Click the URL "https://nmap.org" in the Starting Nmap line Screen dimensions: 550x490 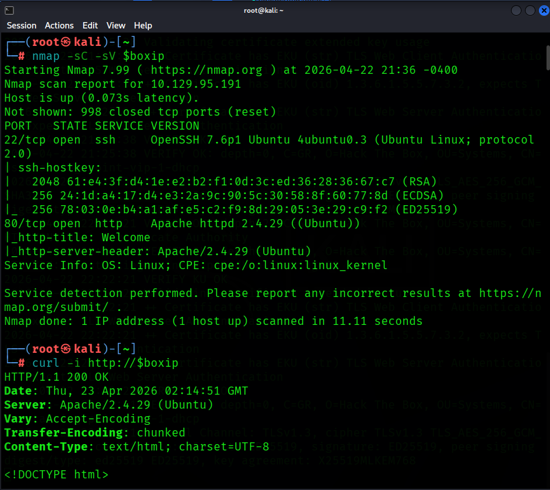(206, 70)
